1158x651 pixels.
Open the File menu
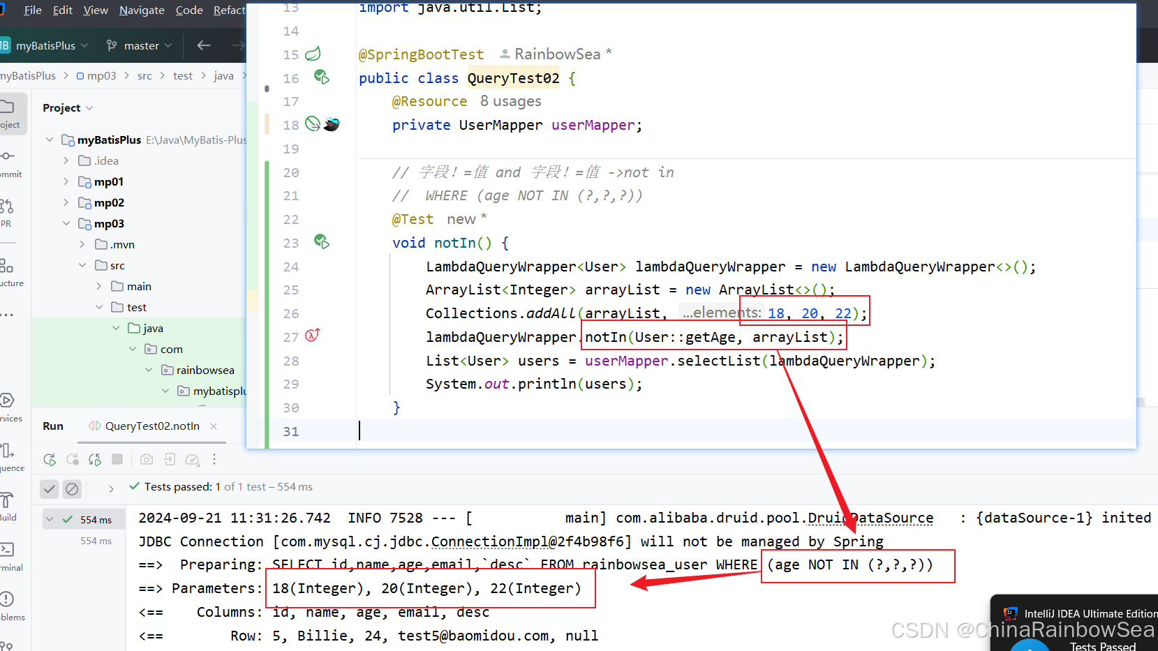[33, 10]
